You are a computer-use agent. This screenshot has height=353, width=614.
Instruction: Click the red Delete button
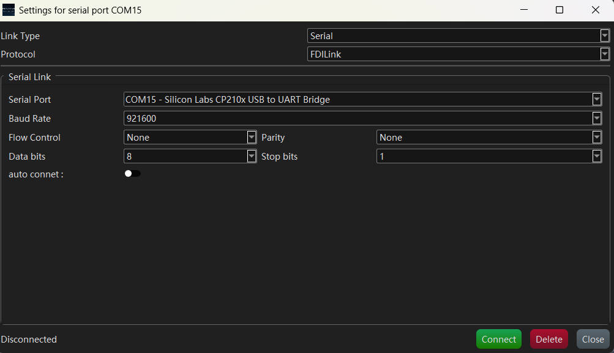[549, 339]
